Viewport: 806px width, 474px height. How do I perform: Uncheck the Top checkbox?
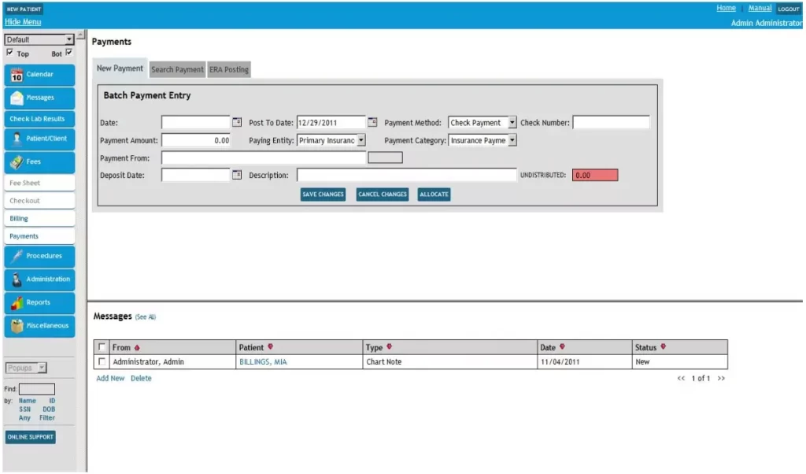9,51
